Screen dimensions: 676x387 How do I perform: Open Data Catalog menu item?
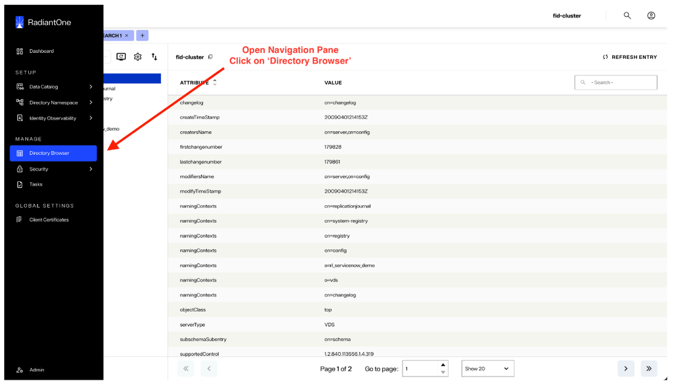click(53, 87)
